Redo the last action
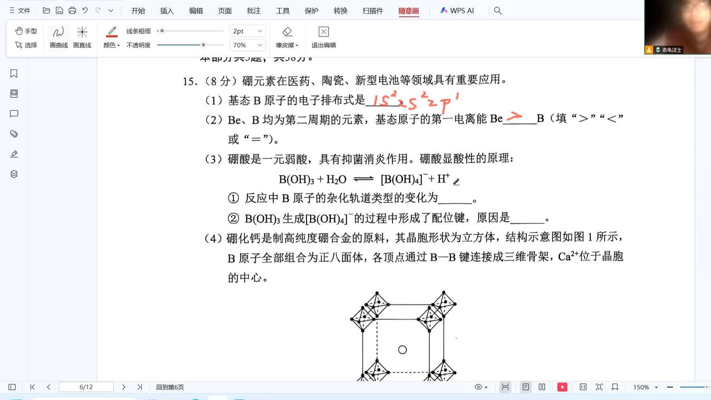Image resolution: width=711 pixels, height=400 pixels. 98,10
